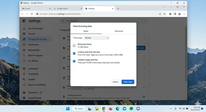Click the Clear data button
Image resolution: width=206 pixels, height=112 pixels.
[x=128, y=82]
